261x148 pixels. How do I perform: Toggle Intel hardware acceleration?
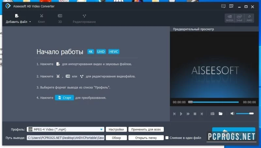[x=239, y=18]
